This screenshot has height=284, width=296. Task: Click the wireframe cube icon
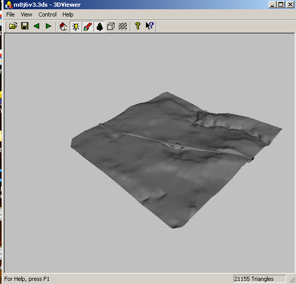point(111,26)
